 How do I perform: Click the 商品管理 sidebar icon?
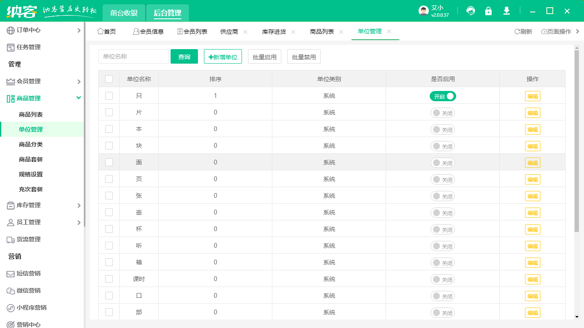point(11,99)
